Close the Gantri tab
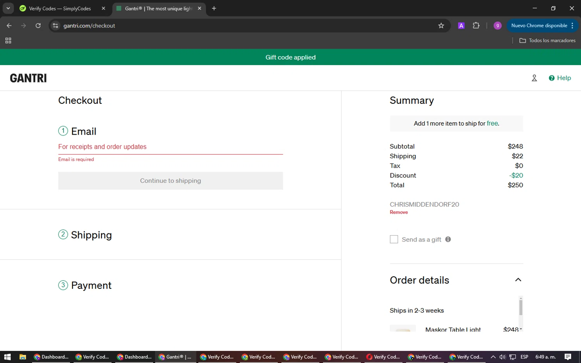Image resolution: width=581 pixels, height=363 pixels. point(199,8)
